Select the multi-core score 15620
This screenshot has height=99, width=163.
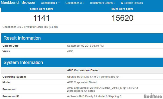click(122, 18)
